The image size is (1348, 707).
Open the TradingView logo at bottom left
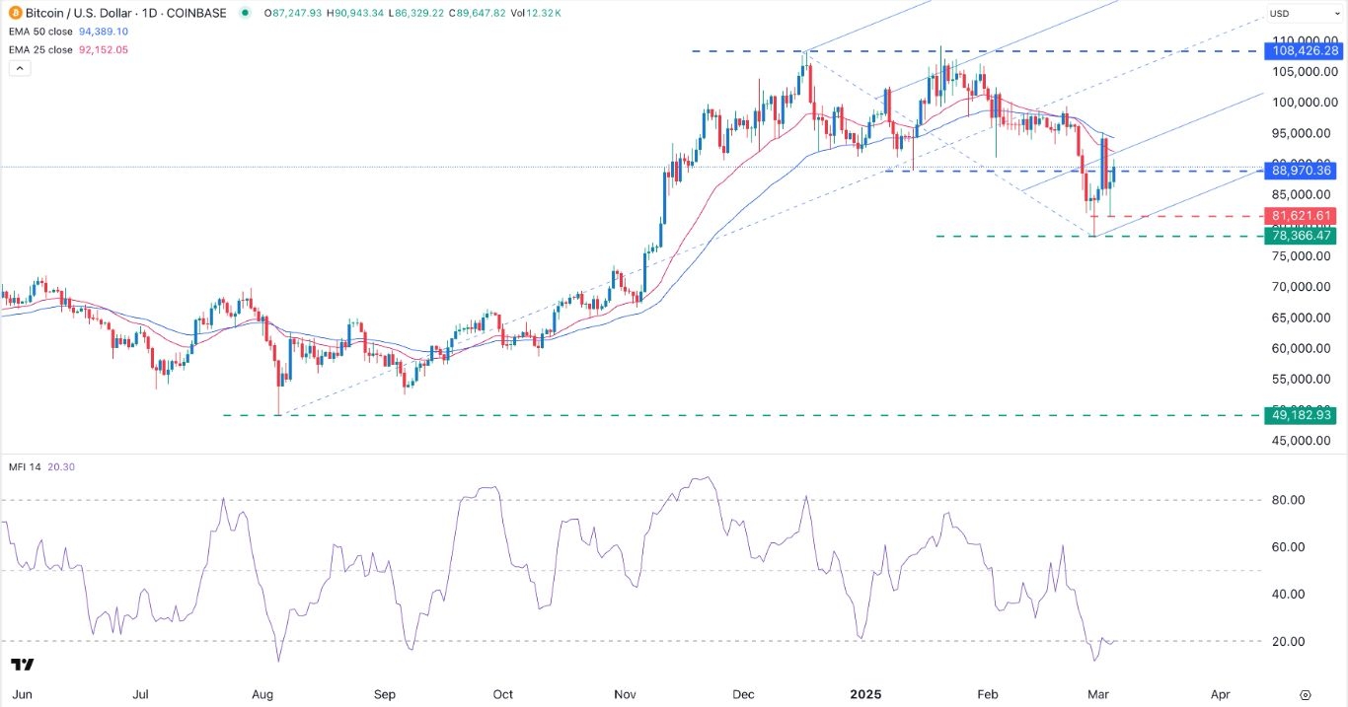click(24, 666)
